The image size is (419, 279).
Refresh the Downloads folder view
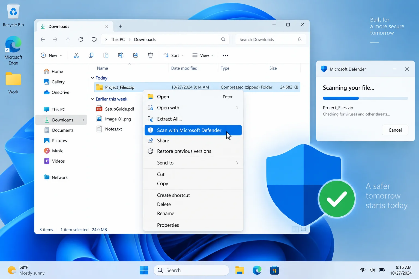[x=81, y=40]
